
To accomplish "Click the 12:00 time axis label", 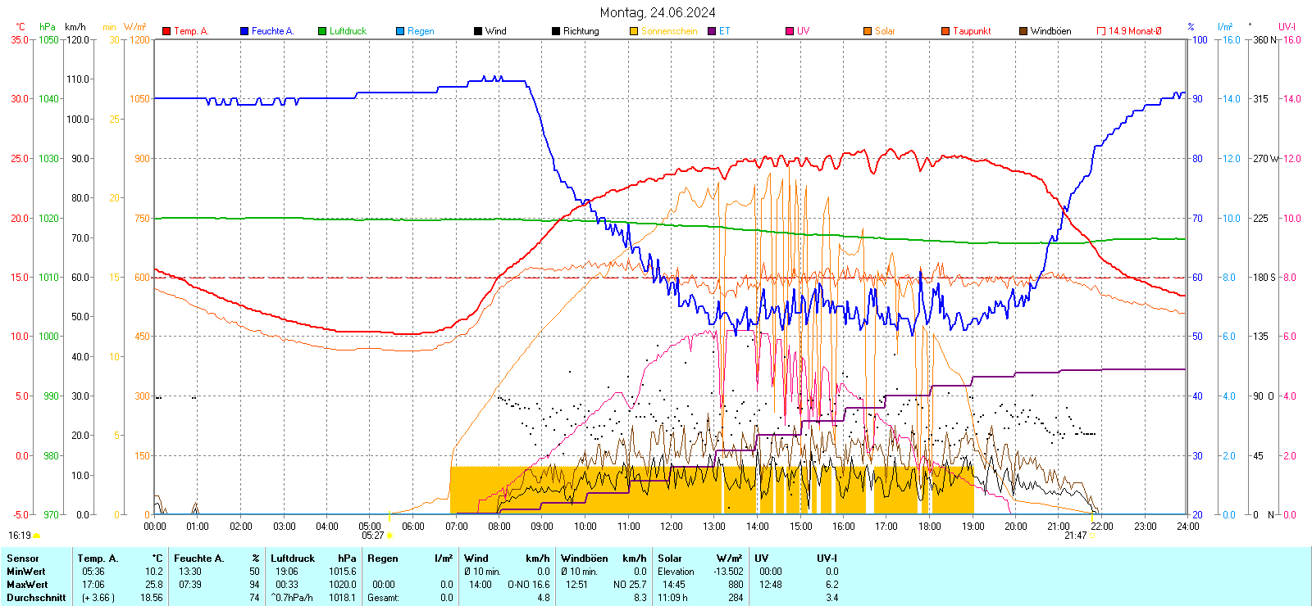I will tap(672, 527).
